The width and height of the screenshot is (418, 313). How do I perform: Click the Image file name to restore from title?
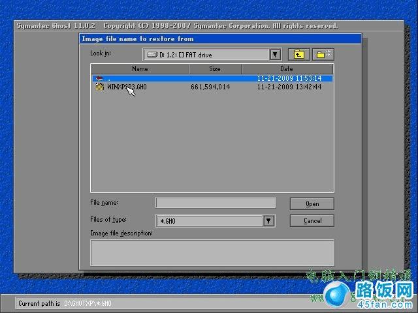tap(138, 39)
